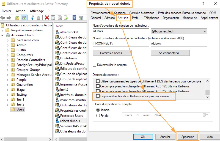
Task: Toggle the show/hide action pane icon
Action: [81, 18]
